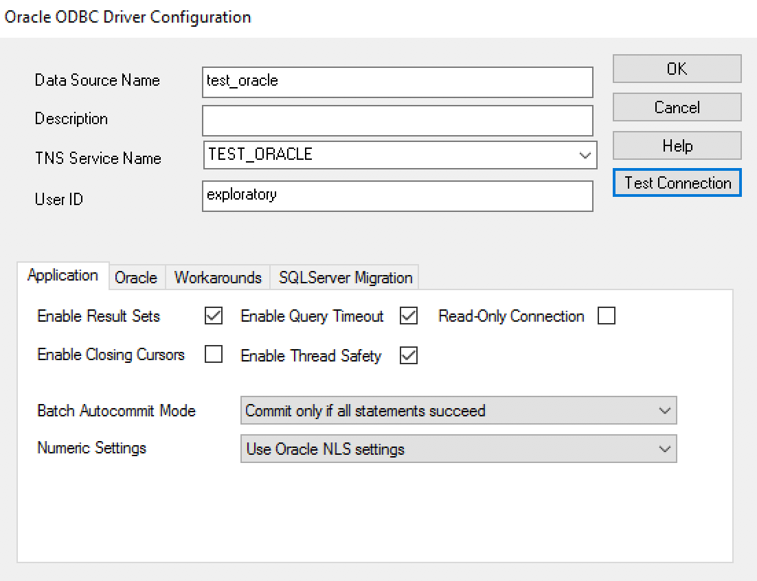
Task: Focus the Description text box
Action: point(397,120)
